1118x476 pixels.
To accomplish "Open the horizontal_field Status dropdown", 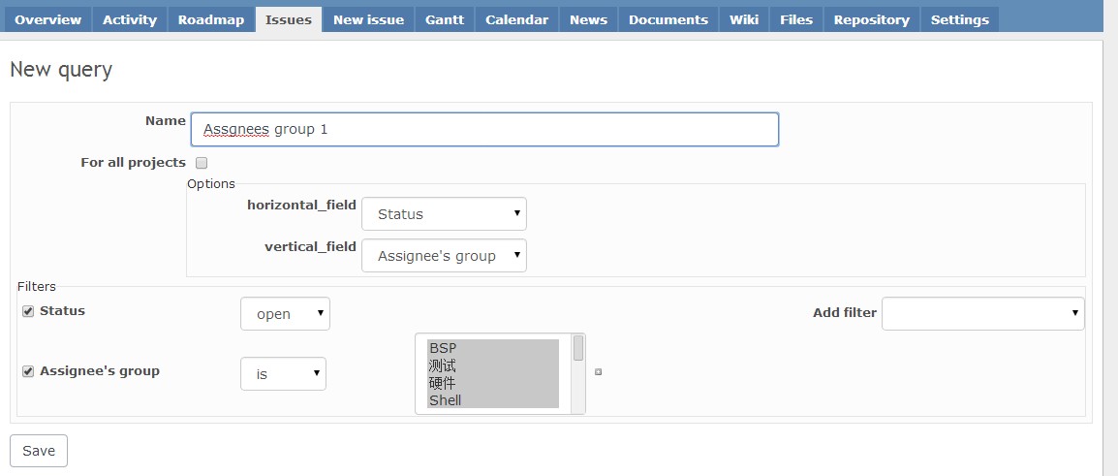I will tap(445, 214).
